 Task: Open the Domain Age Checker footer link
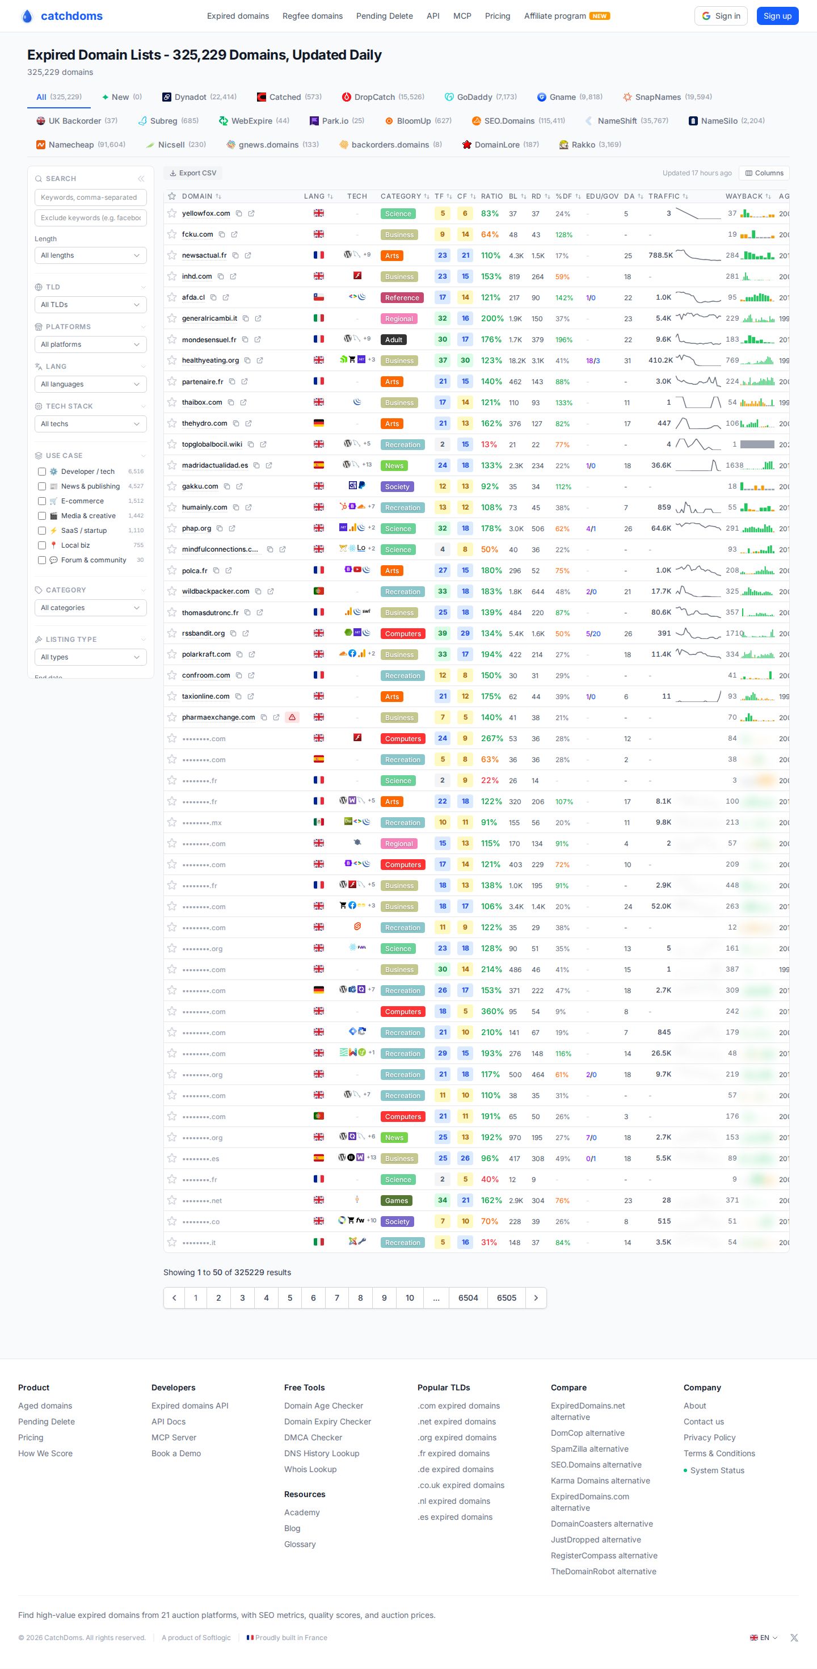pyautogui.click(x=323, y=1405)
